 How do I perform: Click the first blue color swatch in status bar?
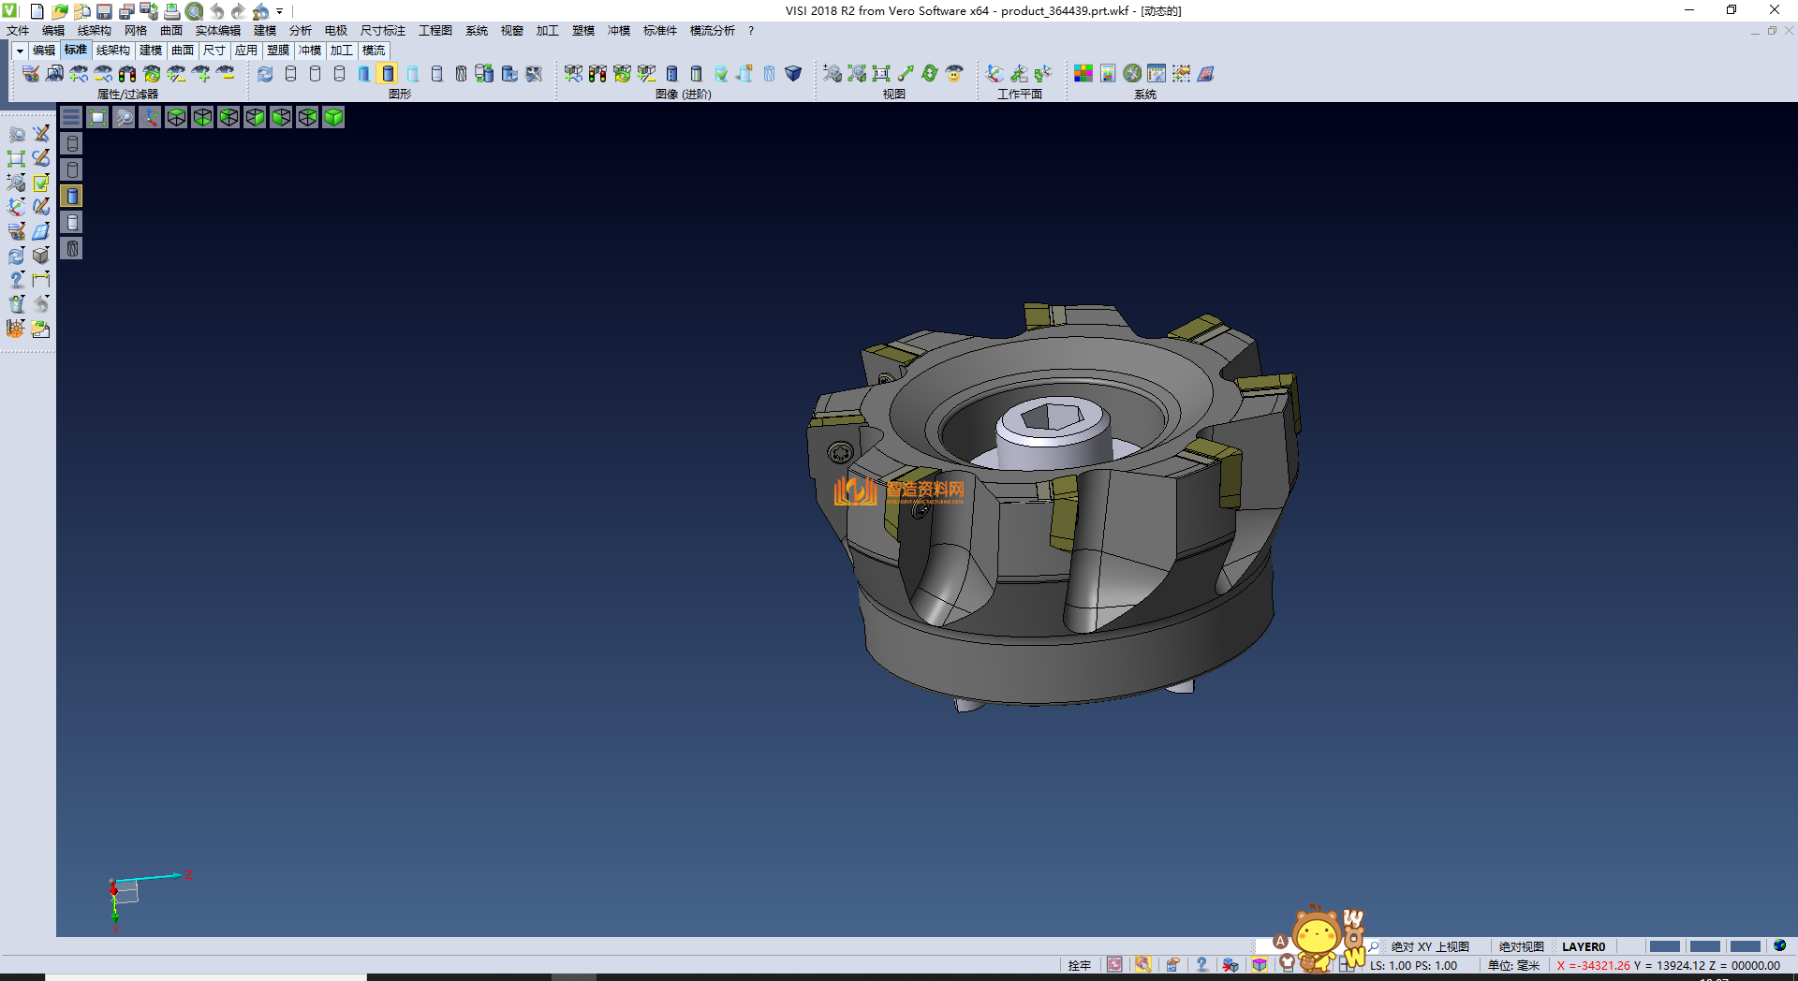tap(1664, 946)
